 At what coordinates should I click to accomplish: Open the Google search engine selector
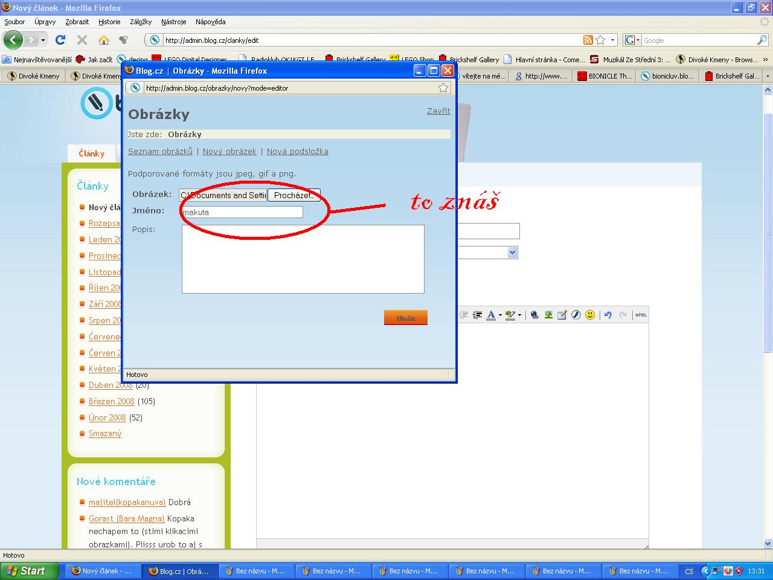[x=632, y=40]
